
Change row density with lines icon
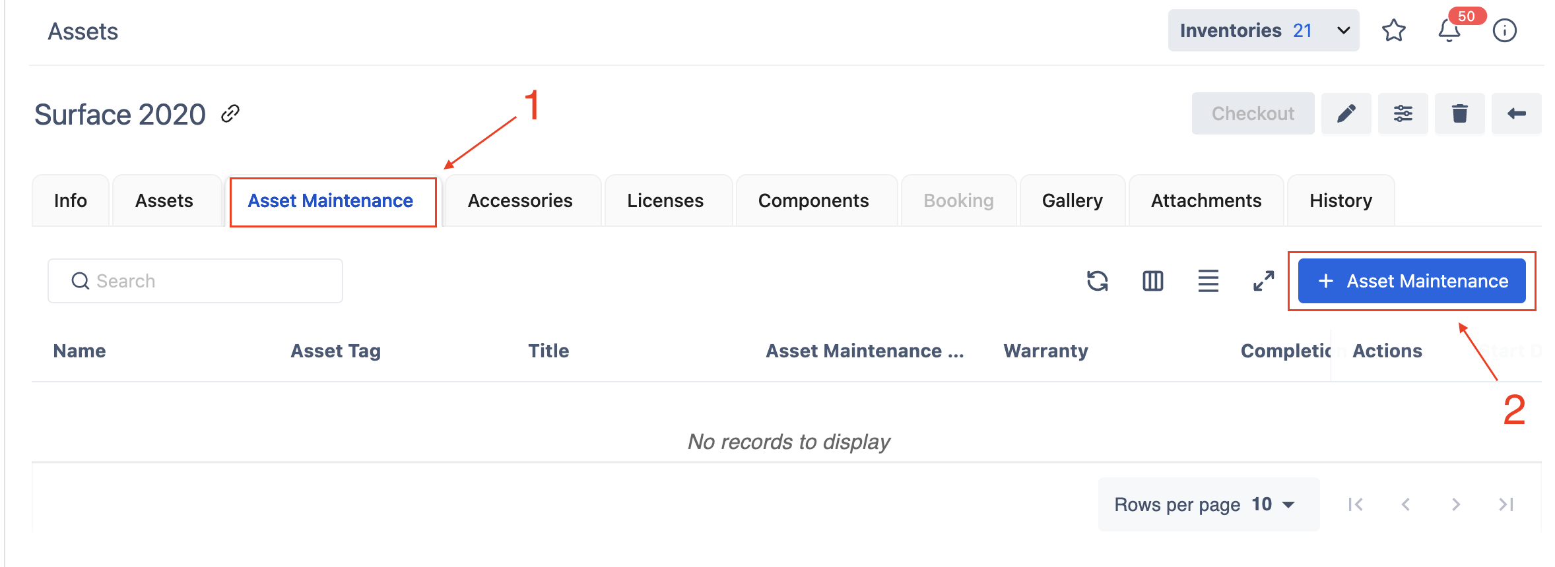pyautogui.click(x=1208, y=281)
